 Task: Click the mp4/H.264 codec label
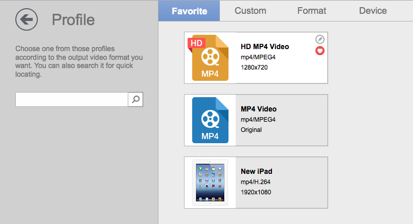(255, 182)
